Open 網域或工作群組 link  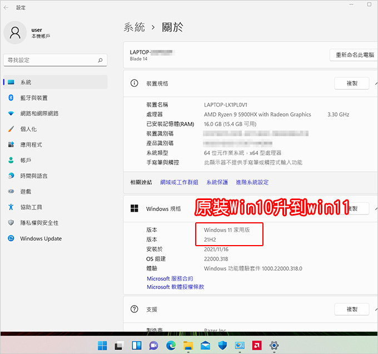pos(179,182)
